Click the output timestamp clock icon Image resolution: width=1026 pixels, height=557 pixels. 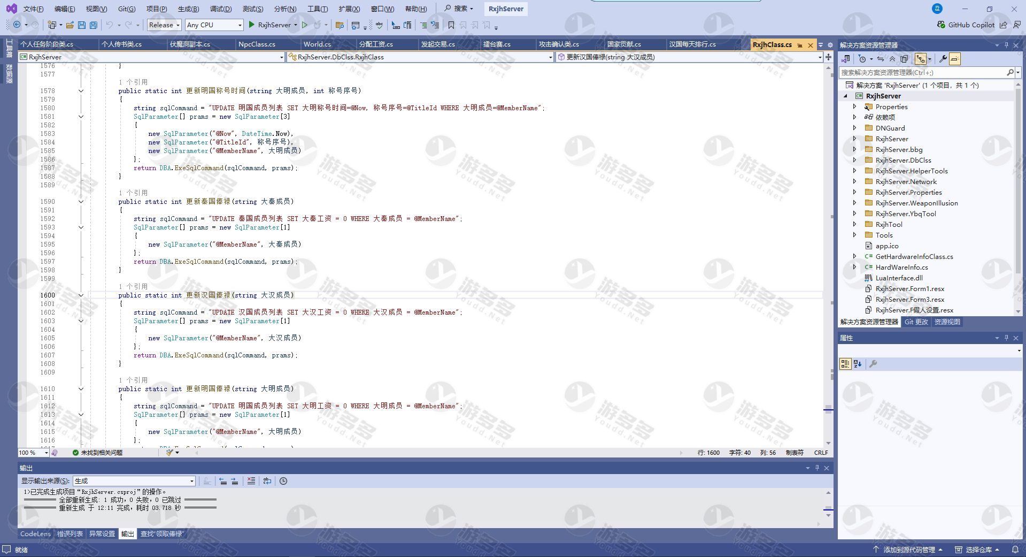pyautogui.click(x=283, y=481)
